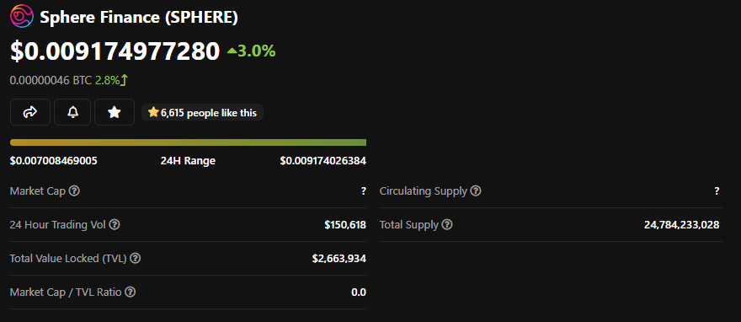Click the 24H Range label
Image resolution: width=741 pixels, height=322 pixels.
click(x=188, y=161)
